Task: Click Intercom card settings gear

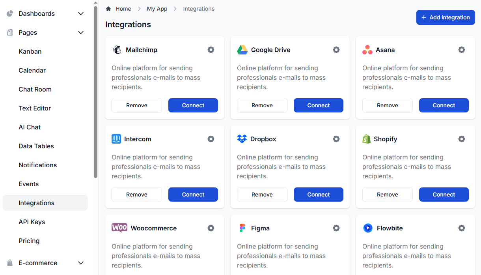Action: (211, 139)
